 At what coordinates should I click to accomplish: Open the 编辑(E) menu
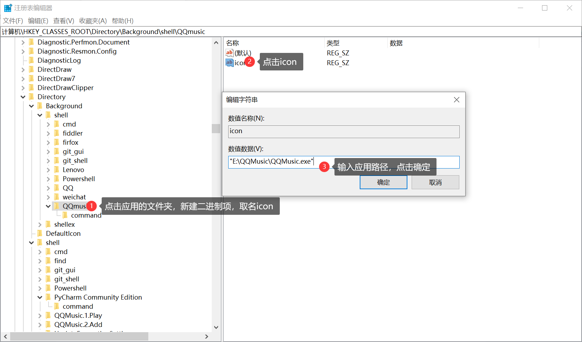pos(38,21)
